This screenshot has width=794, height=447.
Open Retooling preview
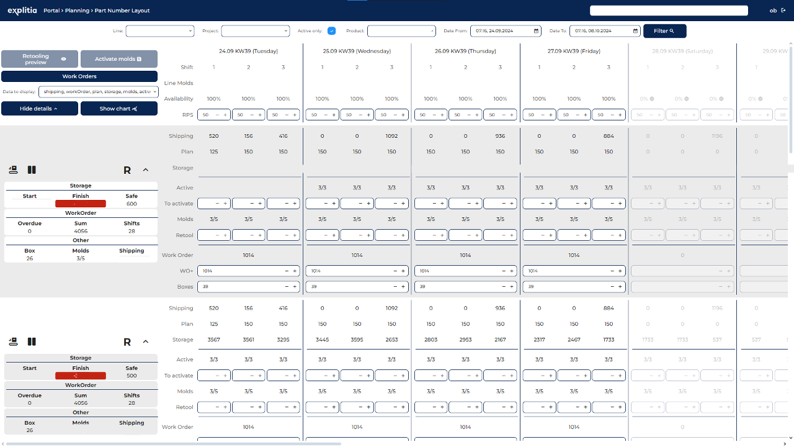(x=40, y=59)
